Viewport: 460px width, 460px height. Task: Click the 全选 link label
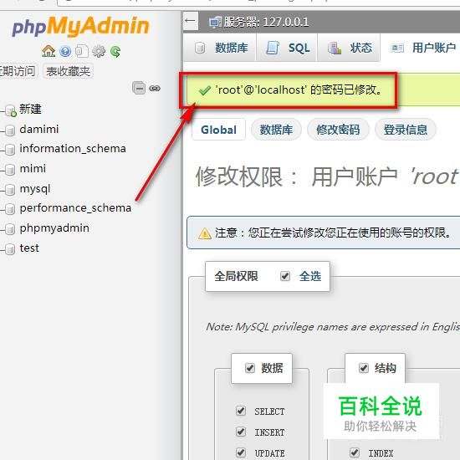310,276
